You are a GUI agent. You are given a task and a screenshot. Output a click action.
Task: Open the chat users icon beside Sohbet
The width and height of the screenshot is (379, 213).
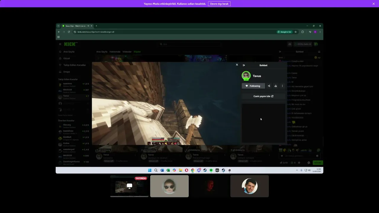pos(319,52)
